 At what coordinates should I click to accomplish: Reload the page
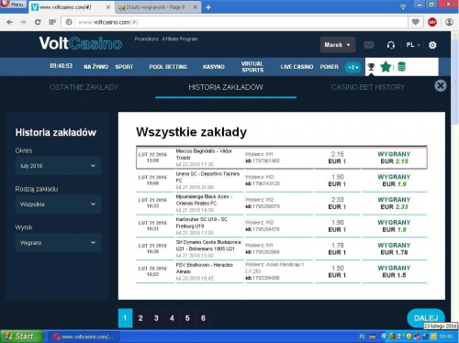coord(38,22)
